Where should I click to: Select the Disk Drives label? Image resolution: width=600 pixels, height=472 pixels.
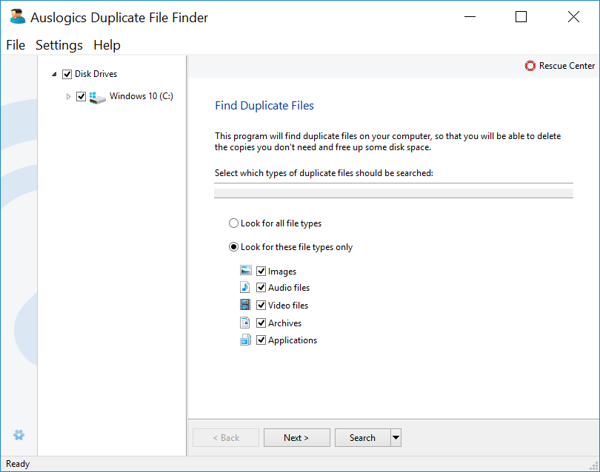click(x=96, y=74)
